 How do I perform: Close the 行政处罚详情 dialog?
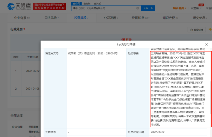click(x=206, y=44)
